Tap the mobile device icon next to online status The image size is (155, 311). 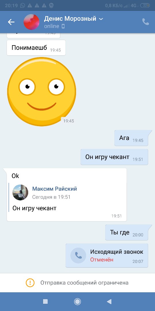click(x=63, y=26)
